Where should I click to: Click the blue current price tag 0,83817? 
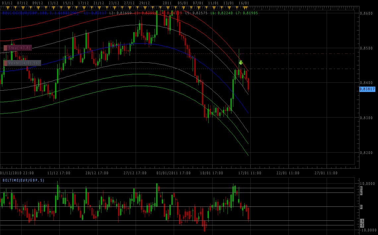click(x=367, y=89)
